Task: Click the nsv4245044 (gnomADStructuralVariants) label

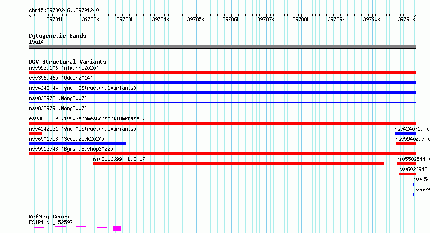Action: click(83, 88)
